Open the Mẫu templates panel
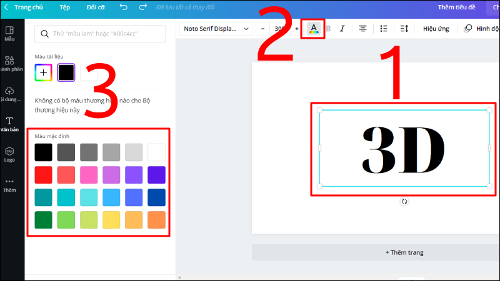 [x=9, y=34]
